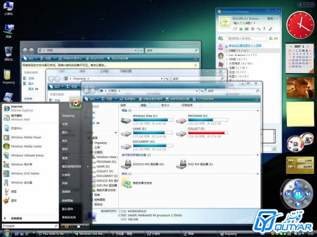317x237 pixels.
Task: Select COLLECT (F:) drive
Action: pos(202,133)
